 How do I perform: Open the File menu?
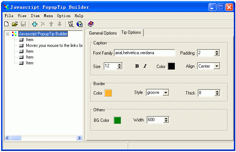tap(9, 16)
